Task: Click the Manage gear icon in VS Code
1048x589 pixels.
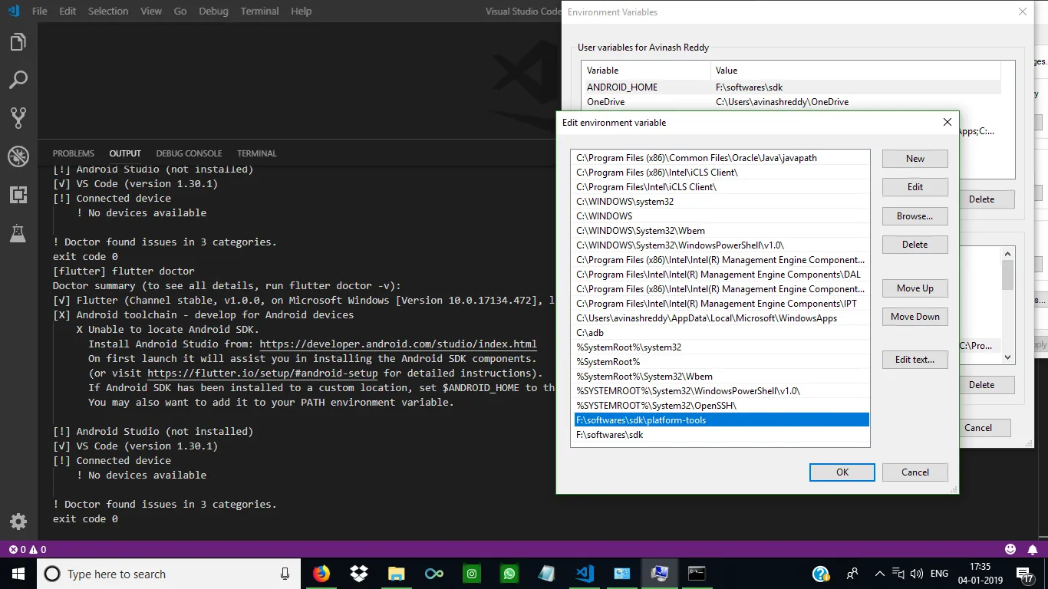Action: pyautogui.click(x=18, y=522)
